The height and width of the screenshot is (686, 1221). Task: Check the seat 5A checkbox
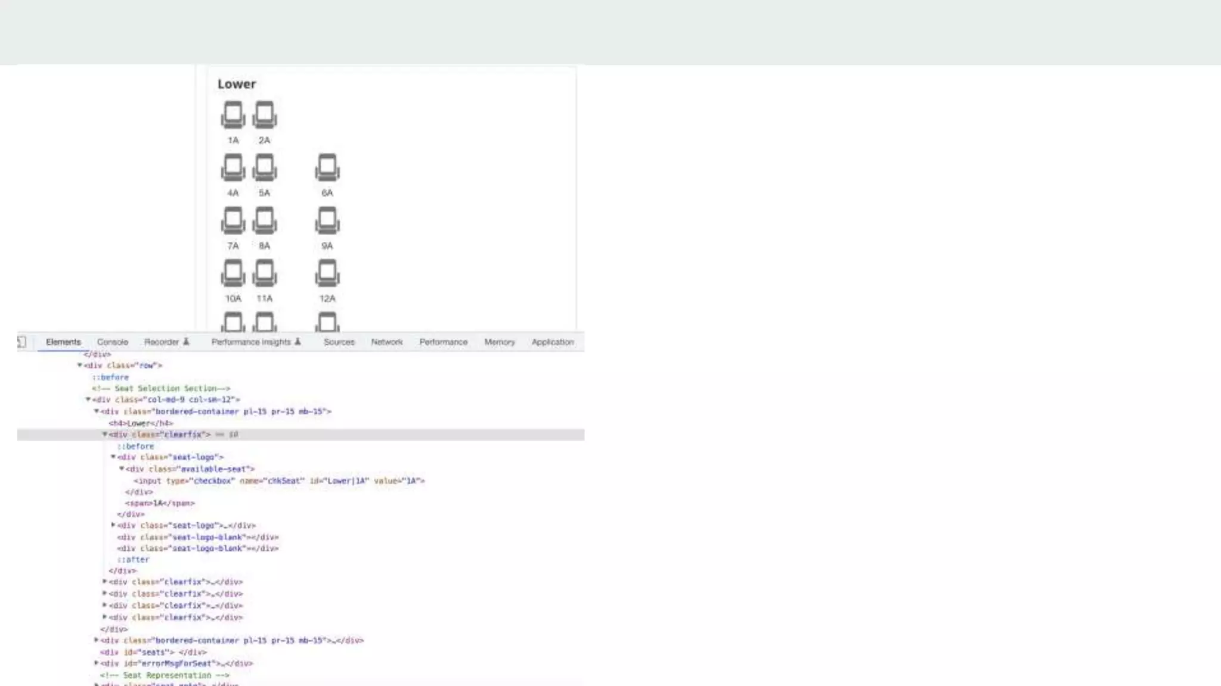(264, 167)
